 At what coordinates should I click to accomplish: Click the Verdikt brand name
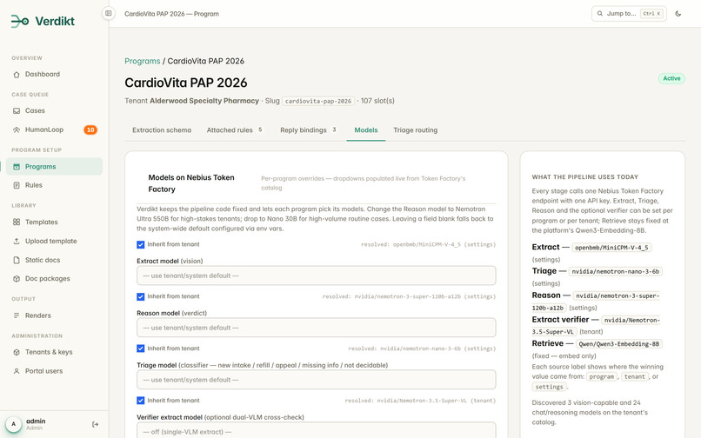click(x=55, y=21)
